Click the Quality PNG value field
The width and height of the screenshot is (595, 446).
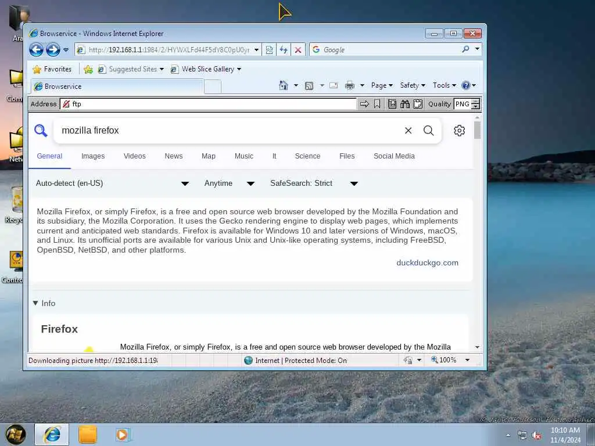point(463,104)
